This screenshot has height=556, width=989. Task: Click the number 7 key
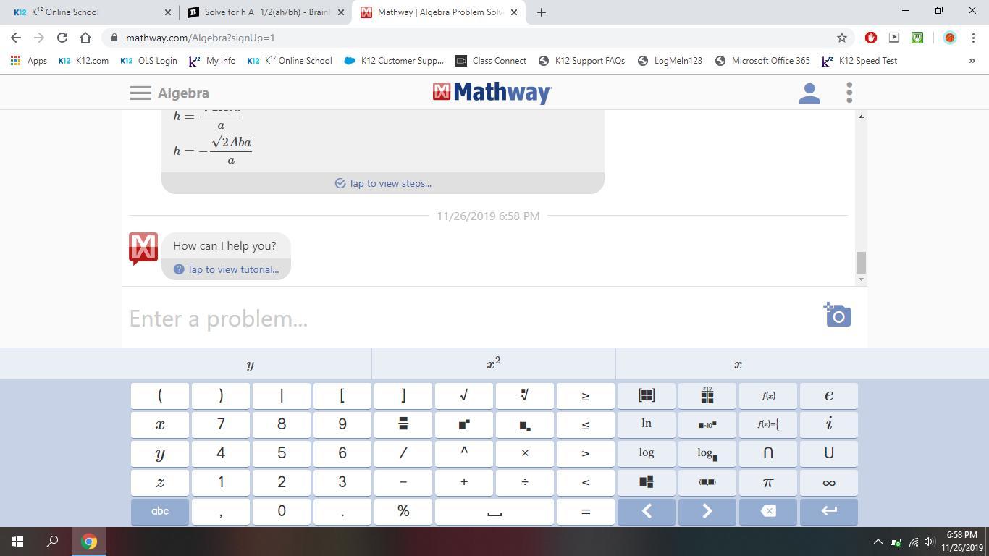pos(221,424)
